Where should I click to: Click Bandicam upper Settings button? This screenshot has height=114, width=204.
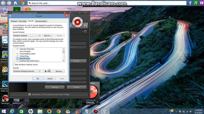click(78, 61)
